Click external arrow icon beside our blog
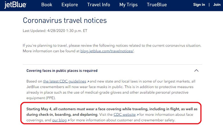Viewport: 223px width, 125px height. 68,121
